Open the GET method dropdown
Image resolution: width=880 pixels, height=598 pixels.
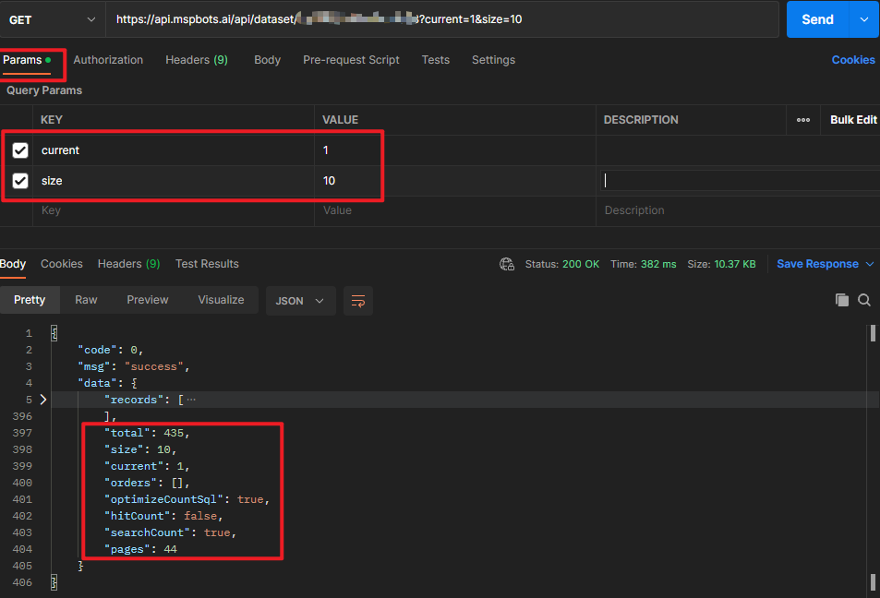[x=52, y=19]
